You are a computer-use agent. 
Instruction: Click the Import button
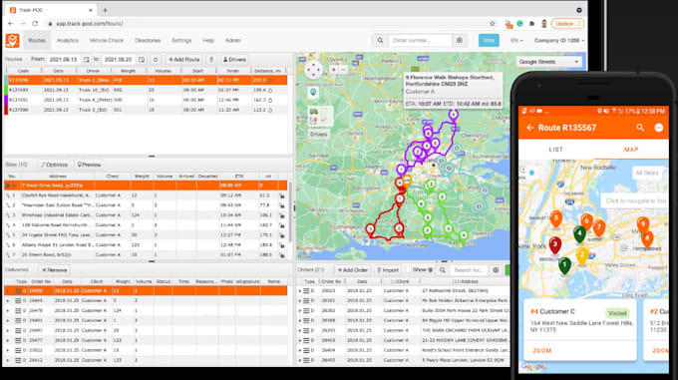click(388, 270)
